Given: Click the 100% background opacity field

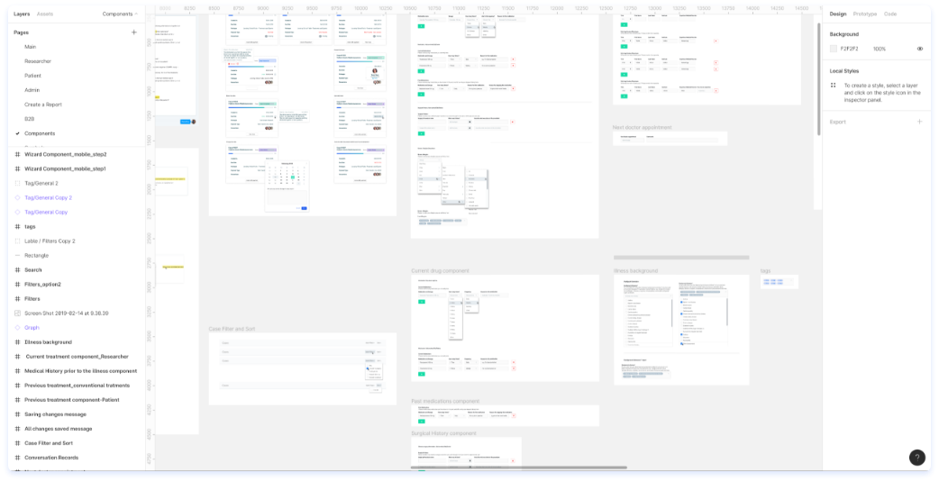Looking at the screenshot, I should (x=880, y=49).
